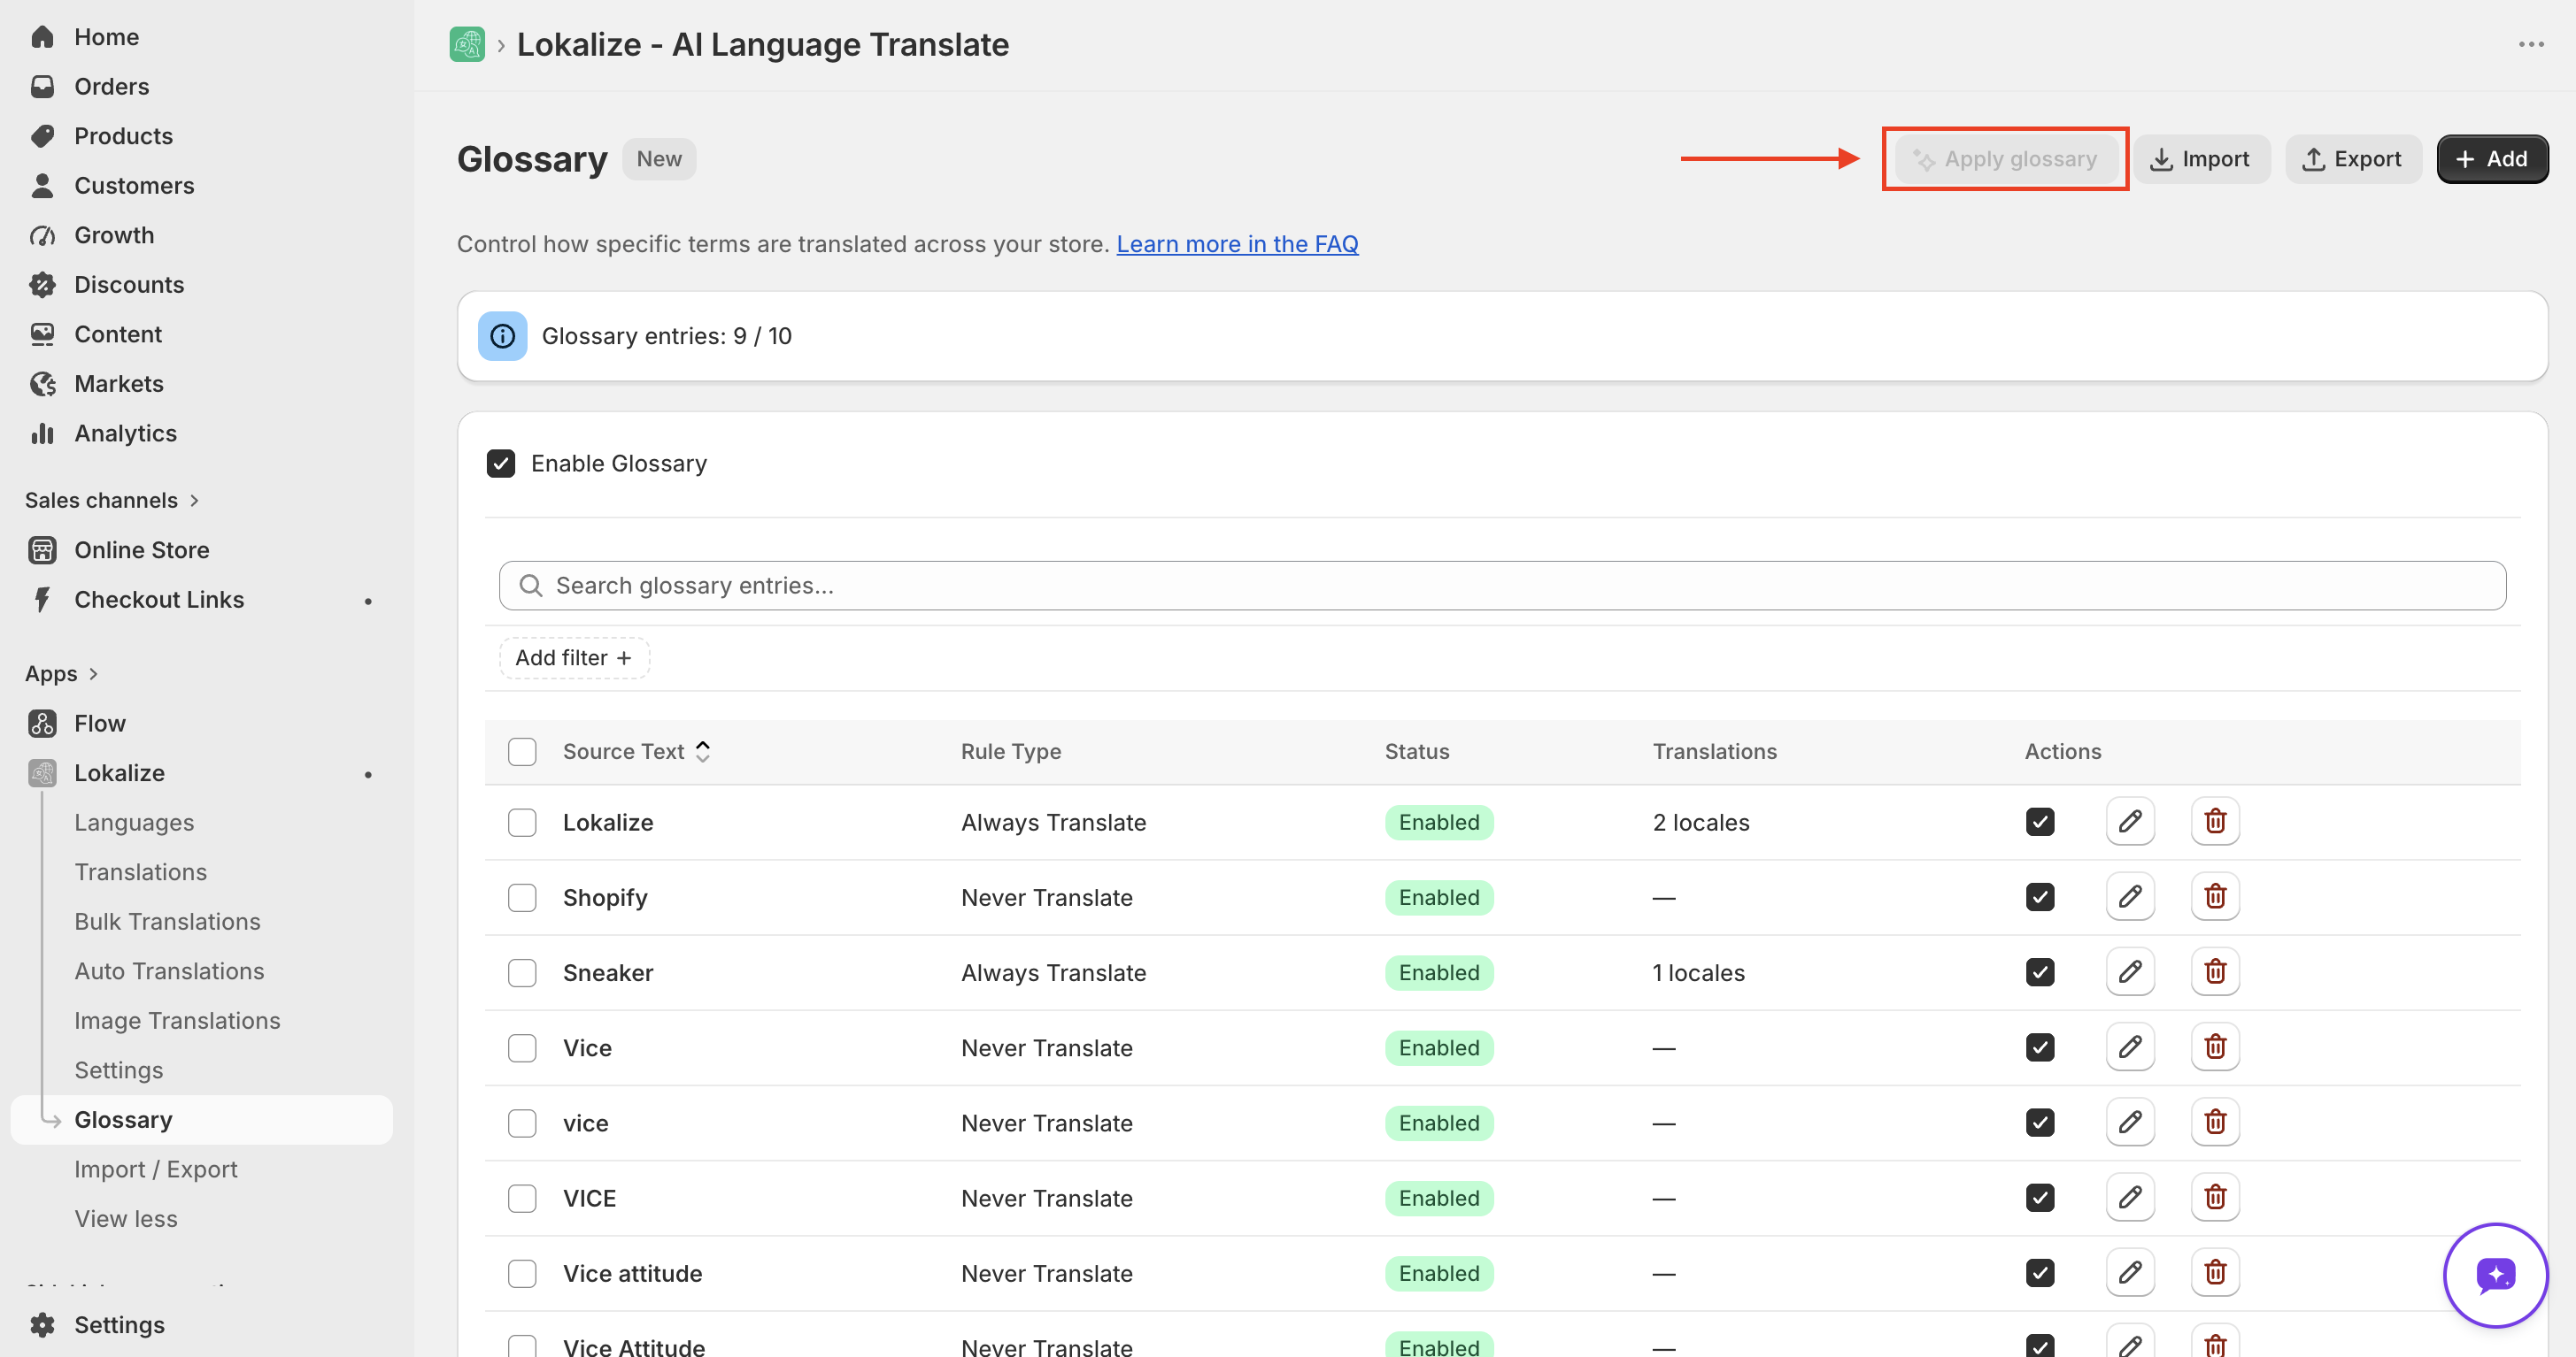Image resolution: width=2576 pixels, height=1357 pixels.
Task: Open the Add filter dropdown
Action: pos(574,657)
